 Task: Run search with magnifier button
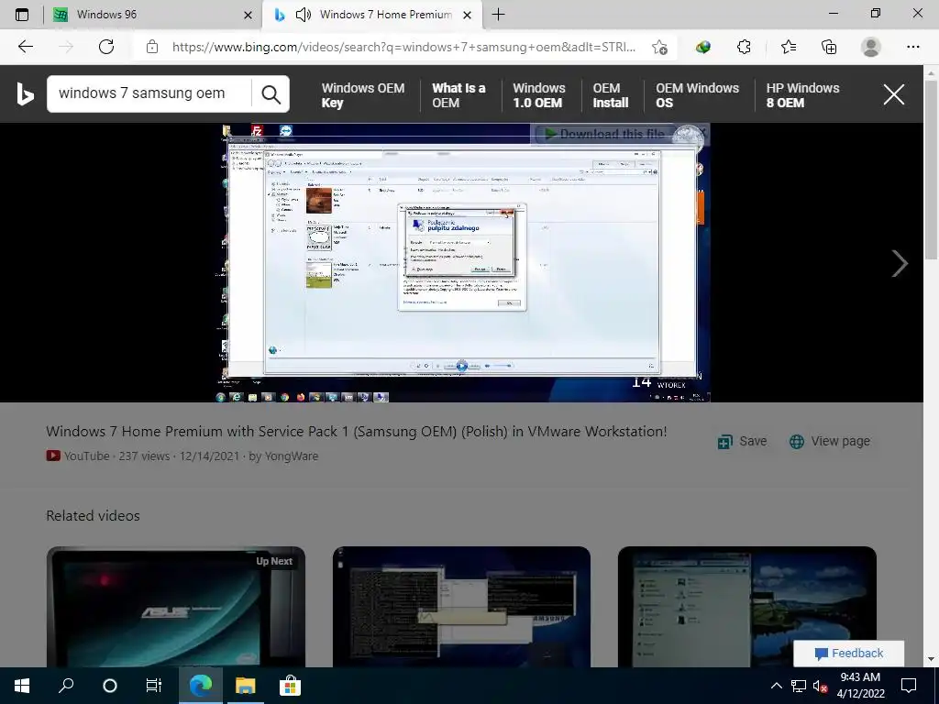pos(271,94)
